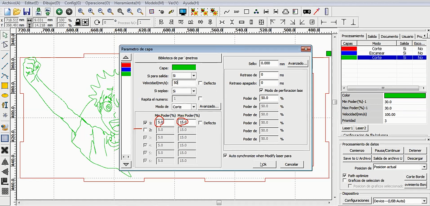Disable Path optimize checkbox
This screenshot has width=430, height=206.
345,176
